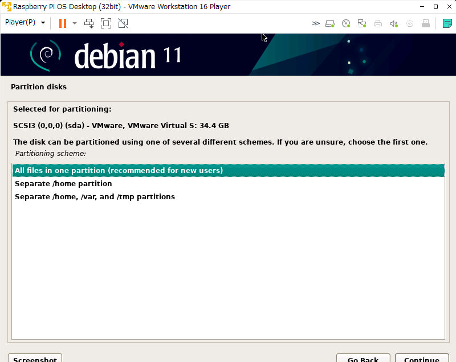Click the USB device icon

pyautogui.click(x=426, y=23)
